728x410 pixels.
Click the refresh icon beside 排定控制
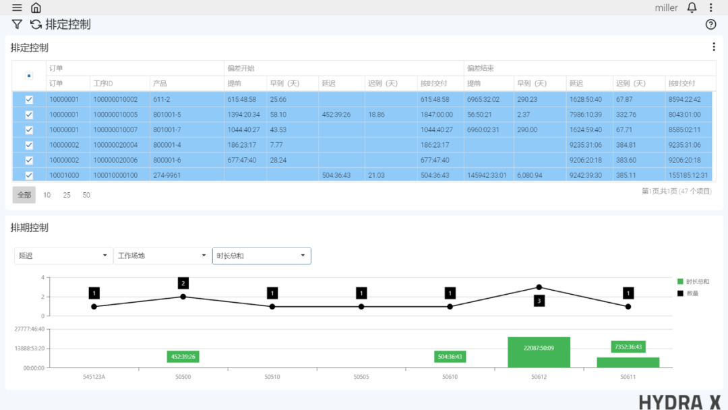click(36, 25)
